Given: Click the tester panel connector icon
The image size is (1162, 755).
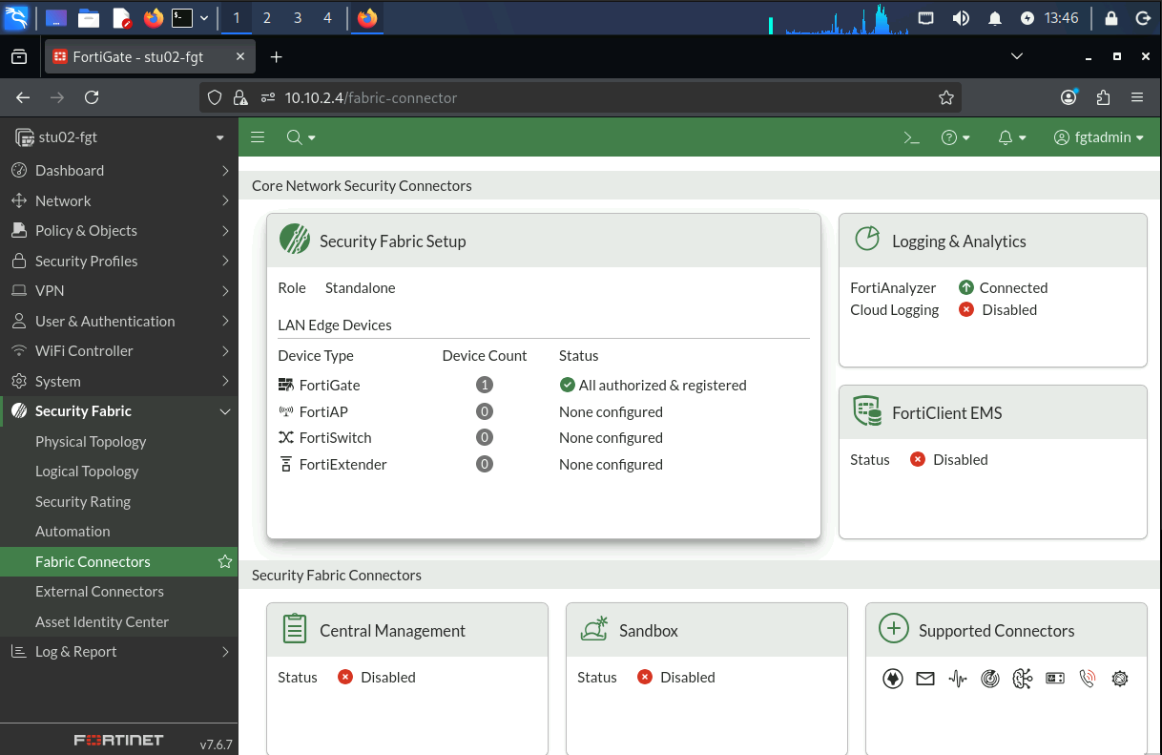Looking at the screenshot, I should 1055,679.
